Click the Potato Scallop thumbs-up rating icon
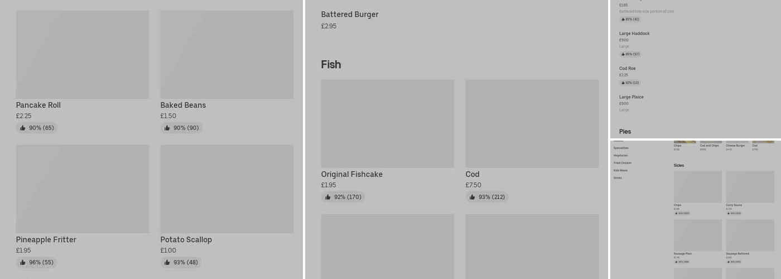Image resolution: width=781 pixels, height=279 pixels. [x=167, y=263]
